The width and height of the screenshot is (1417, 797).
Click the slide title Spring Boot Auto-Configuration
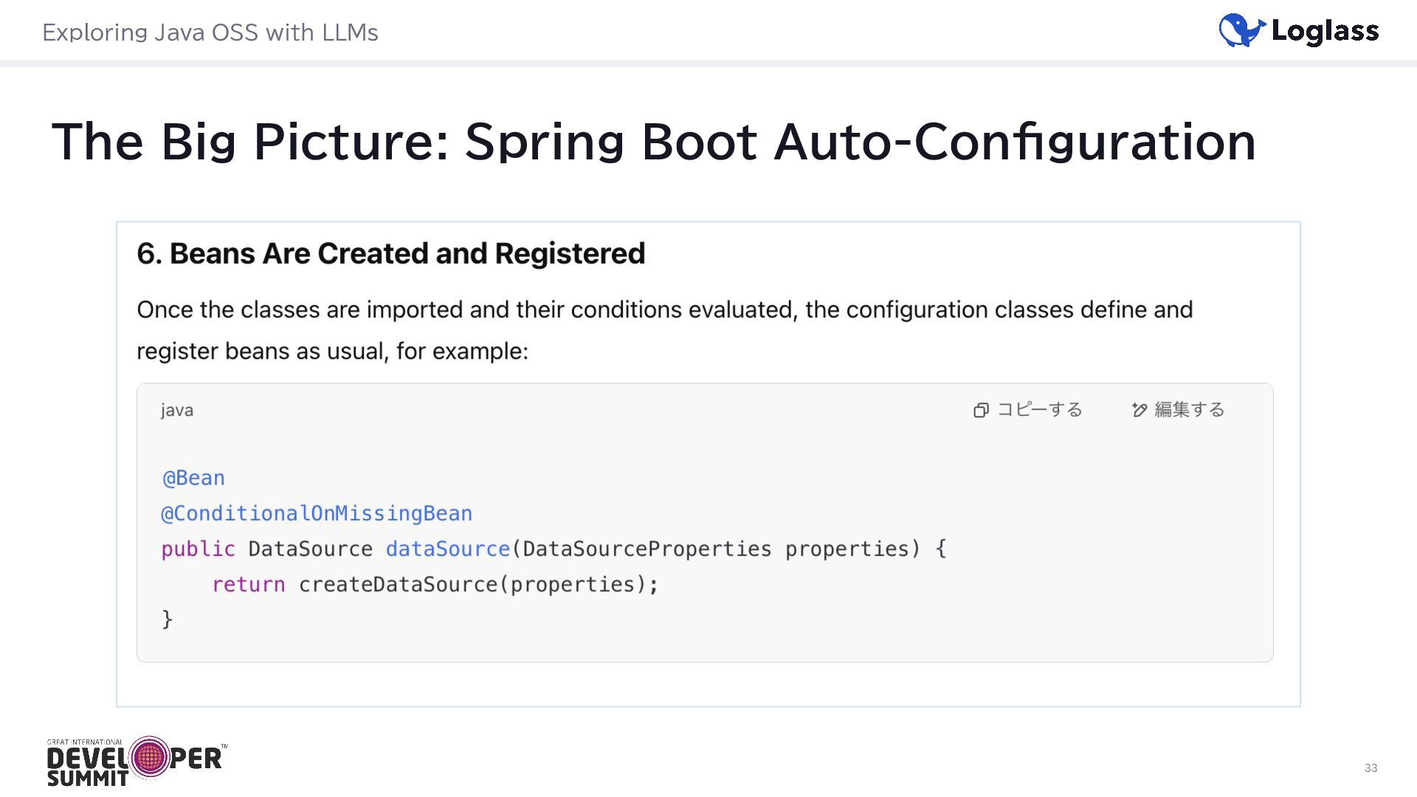[653, 142]
